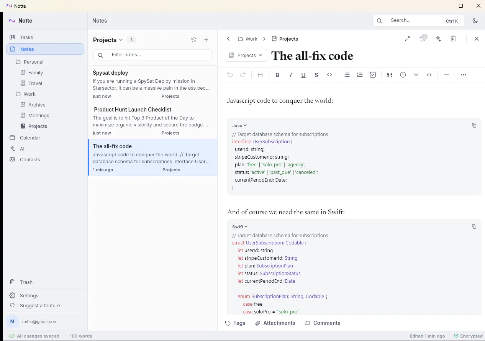Open the Comments section
Image resolution: width=485 pixels, height=341 pixels.
coord(323,323)
